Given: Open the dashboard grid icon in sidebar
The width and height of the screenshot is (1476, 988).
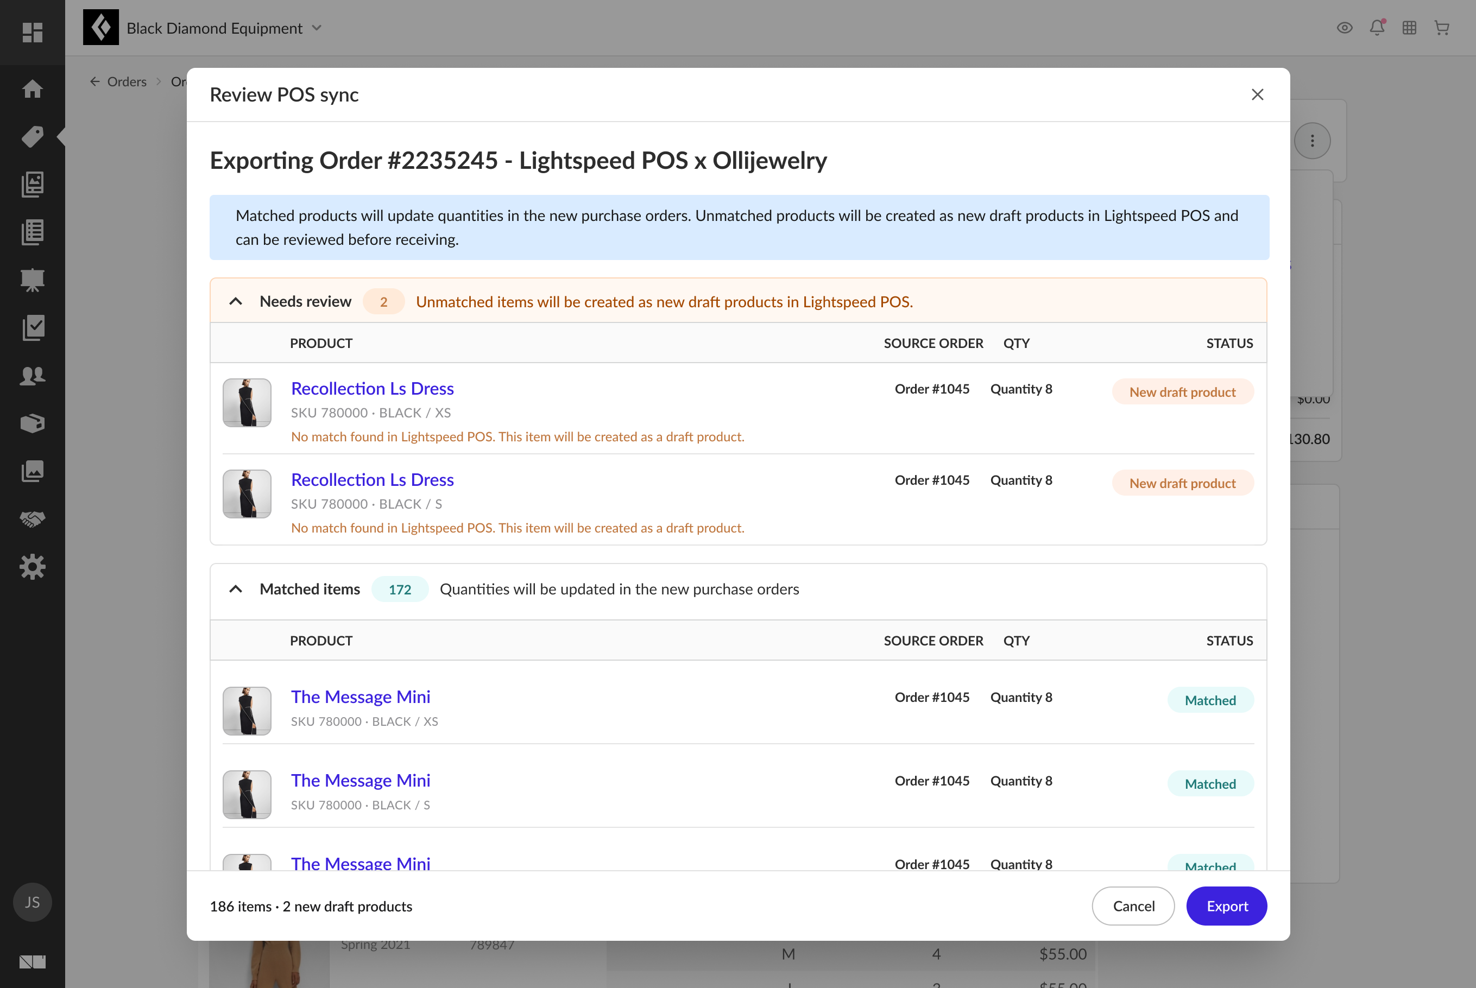Looking at the screenshot, I should click(x=32, y=32).
